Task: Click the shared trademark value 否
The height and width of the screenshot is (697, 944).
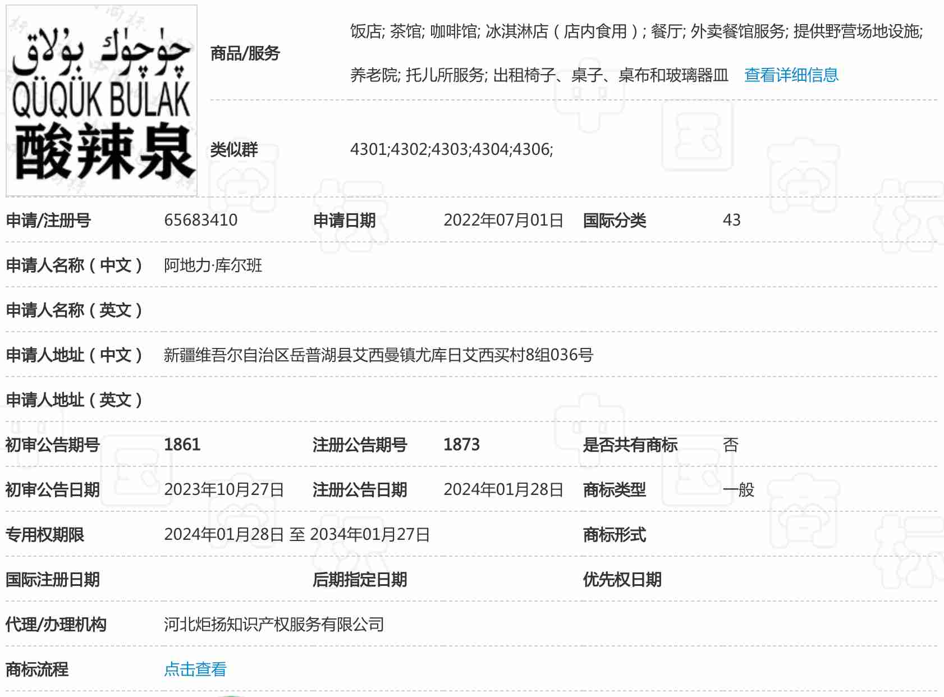Action: 730,444
